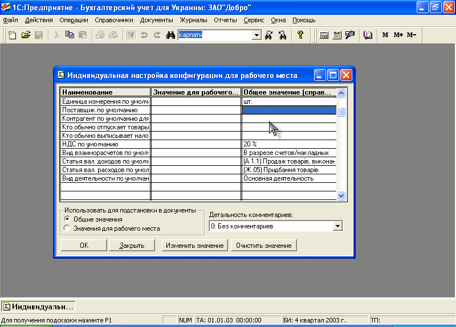Open the Окна menu
This screenshot has height=327, width=456.
click(x=278, y=20)
